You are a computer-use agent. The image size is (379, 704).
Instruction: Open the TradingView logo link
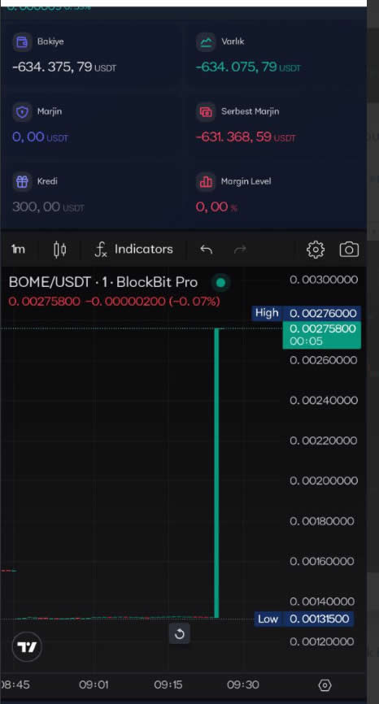[x=27, y=647]
